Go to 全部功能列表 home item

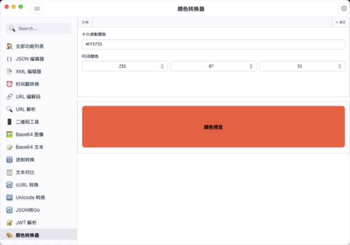click(30, 46)
